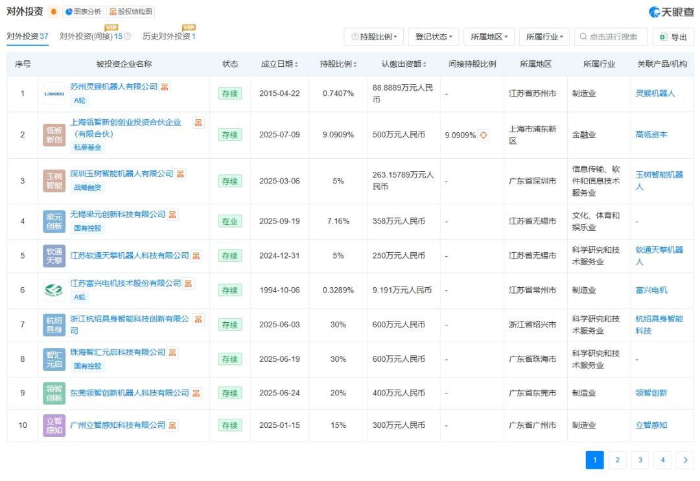
Task: Open the 无锡梁元创新科技有限公司 company link
Action: tap(117, 214)
